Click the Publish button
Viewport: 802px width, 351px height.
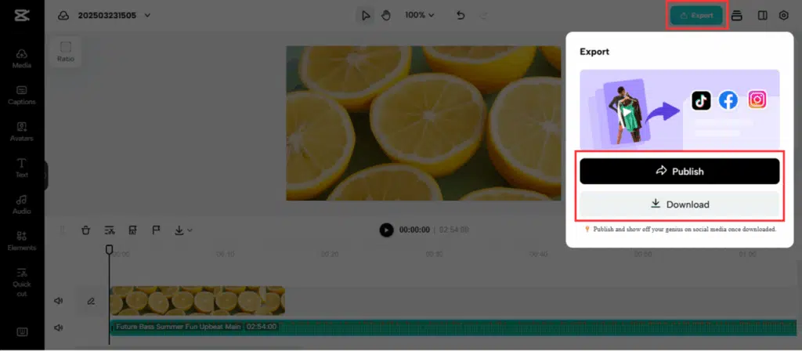click(x=679, y=171)
